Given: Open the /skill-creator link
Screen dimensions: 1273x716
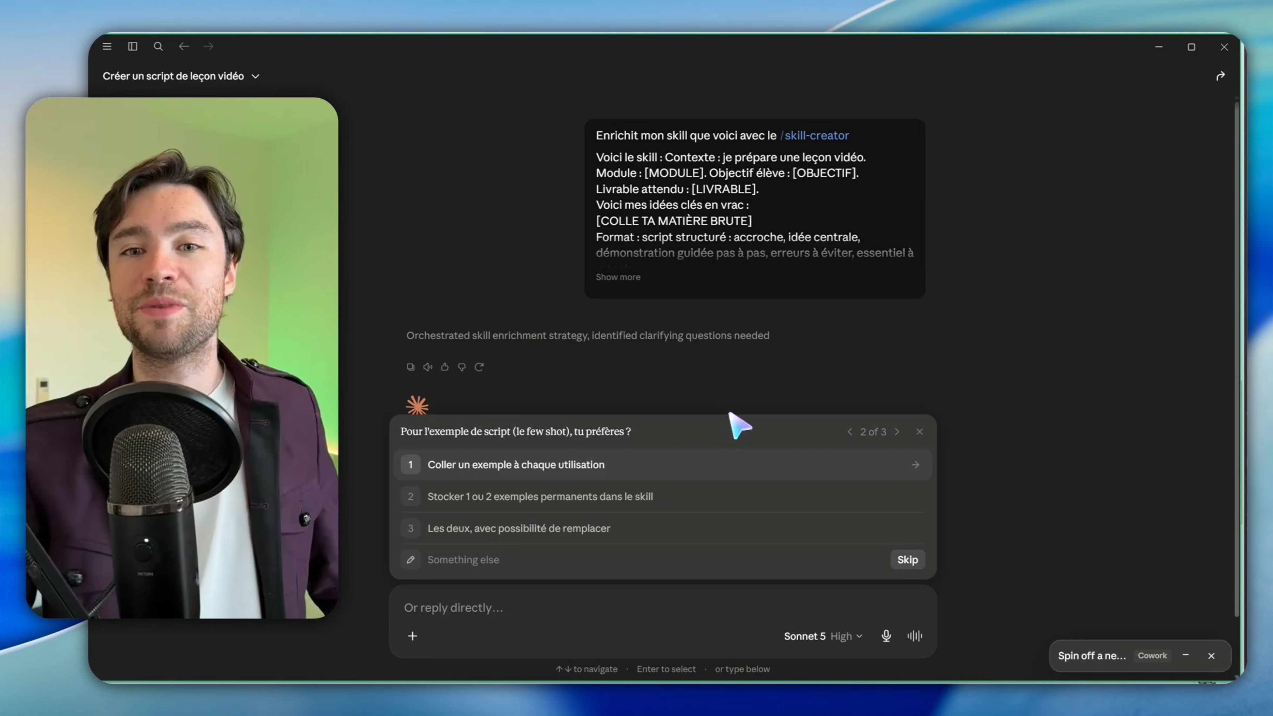Looking at the screenshot, I should coord(814,135).
